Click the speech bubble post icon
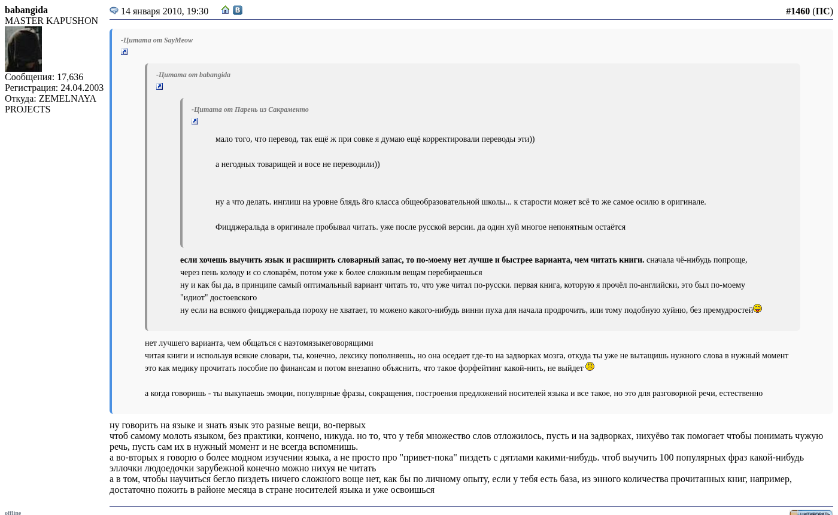 point(114,11)
